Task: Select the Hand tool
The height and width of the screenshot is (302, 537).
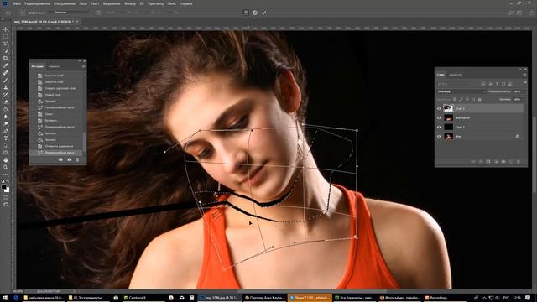Action: 6,160
